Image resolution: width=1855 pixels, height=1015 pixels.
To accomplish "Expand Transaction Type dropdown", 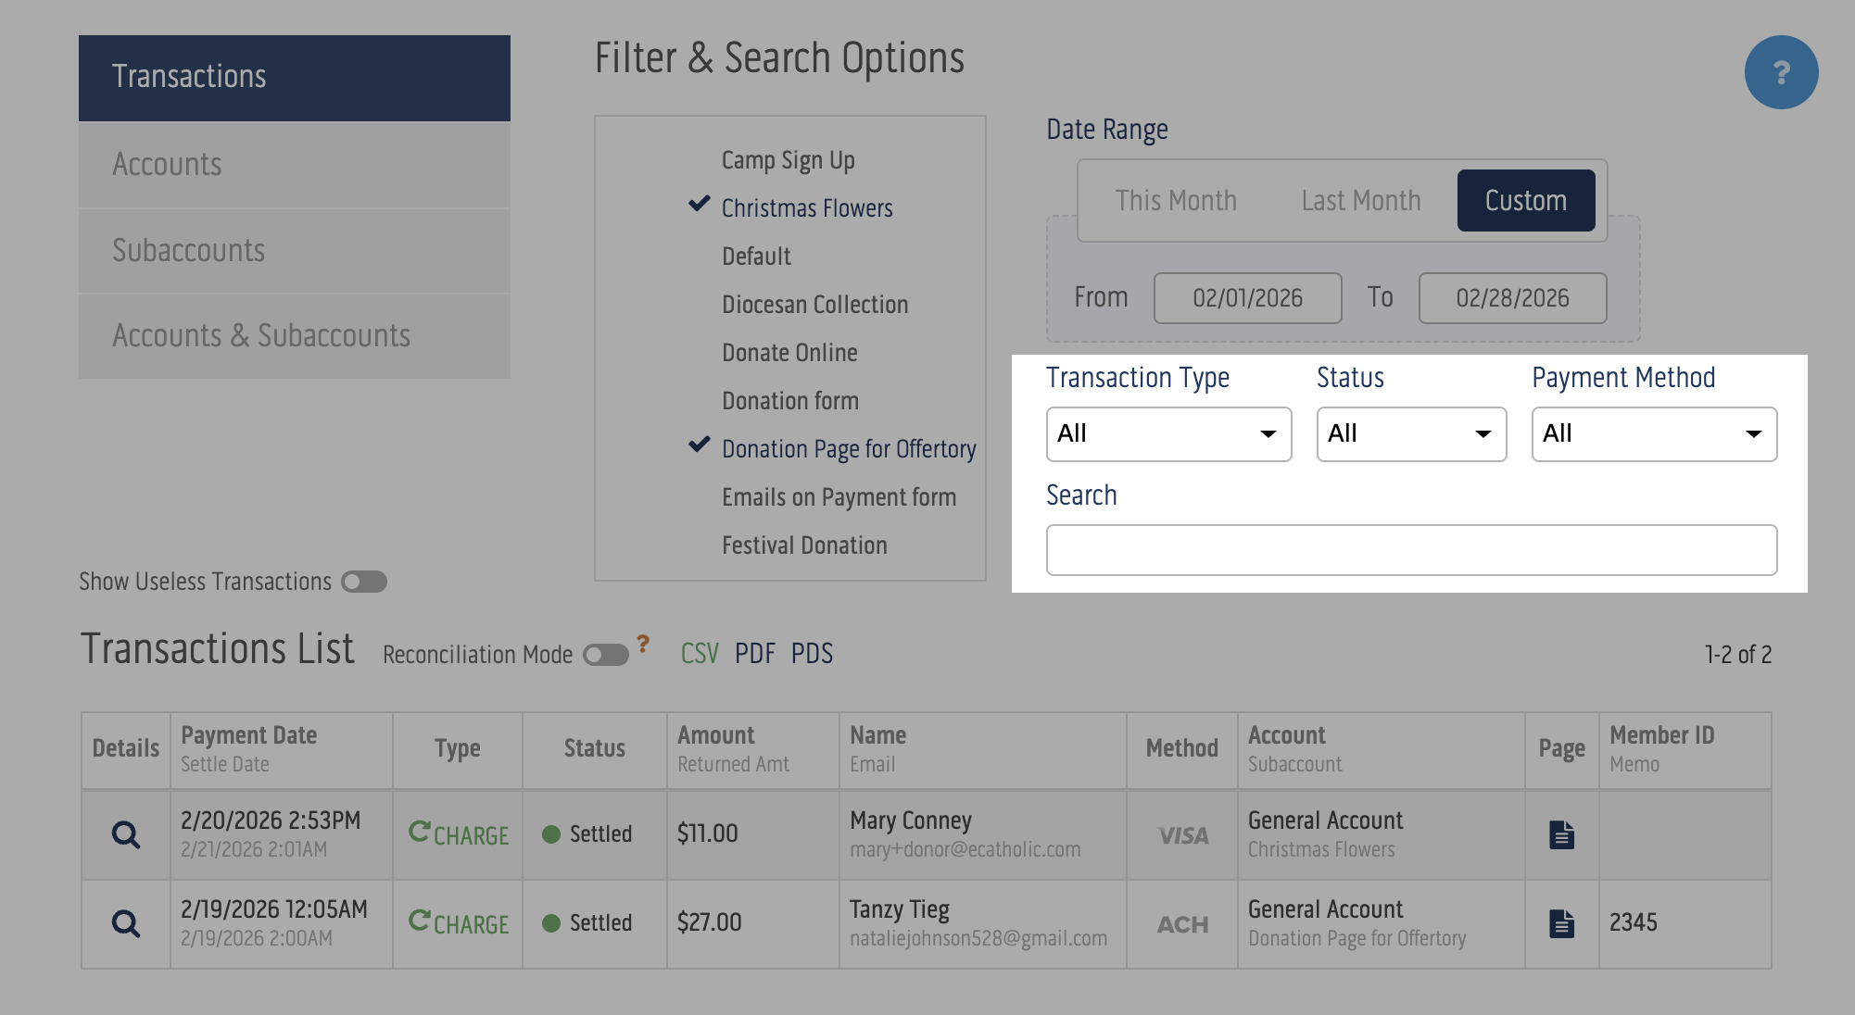I will pos(1168,433).
